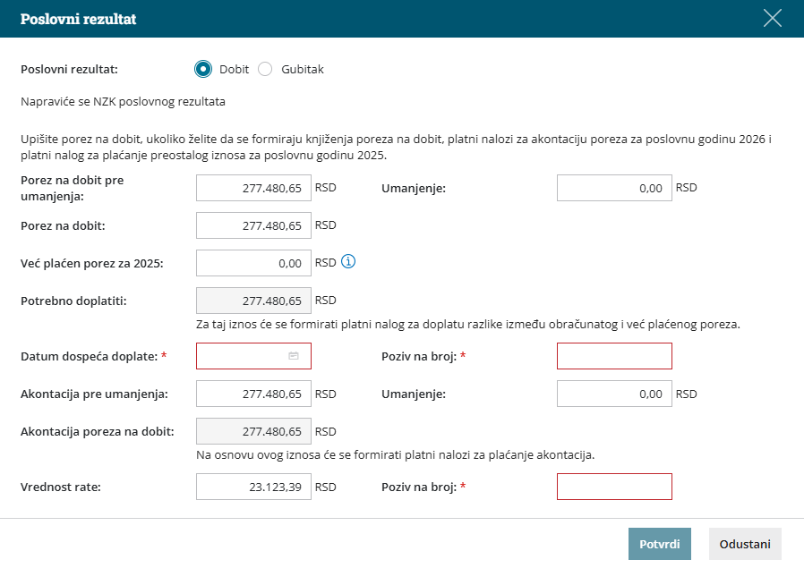Select the Dobit radio option
Screen dimensions: 804x568
click(203, 69)
